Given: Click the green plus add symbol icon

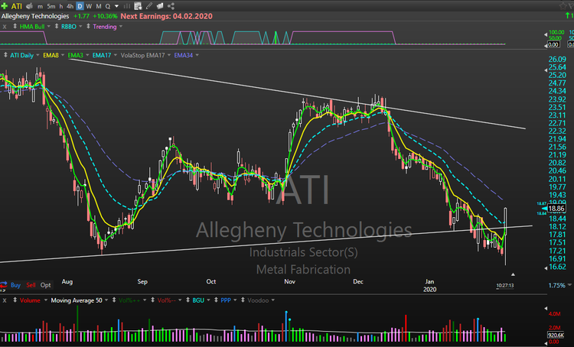Looking at the screenshot, I should (6, 5).
